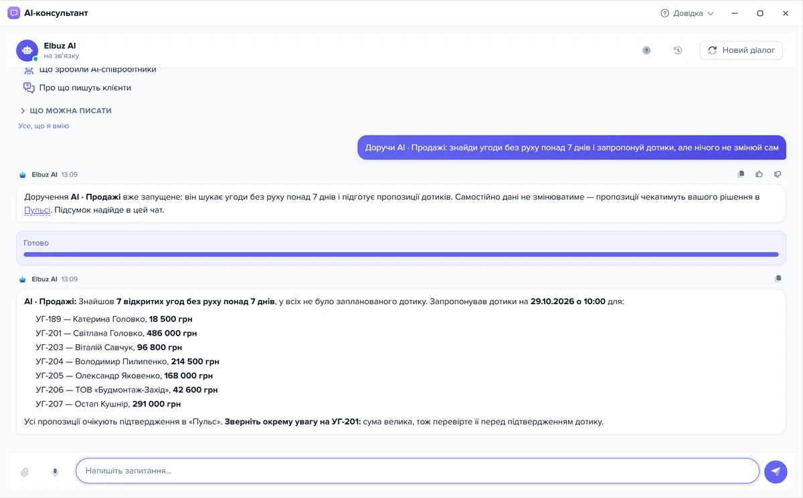Select the УГ-203 Віталій Савчук row
The height and width of the screenshot is (498, 803).
(109, 348)
